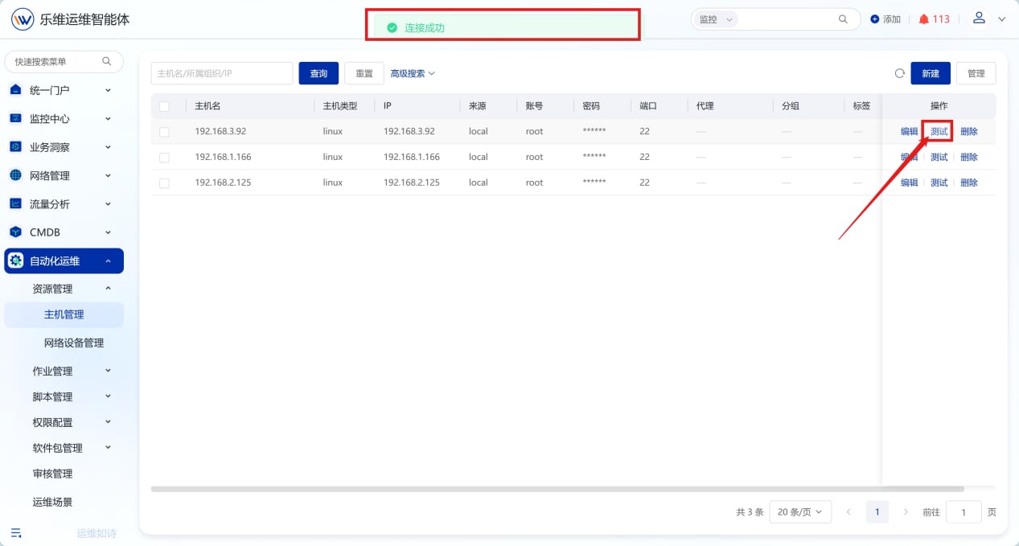Image resolution: width=1019 pixels, height=546 pixels.
Task: Click the 添加 plus icon
Action: (875, 19)
